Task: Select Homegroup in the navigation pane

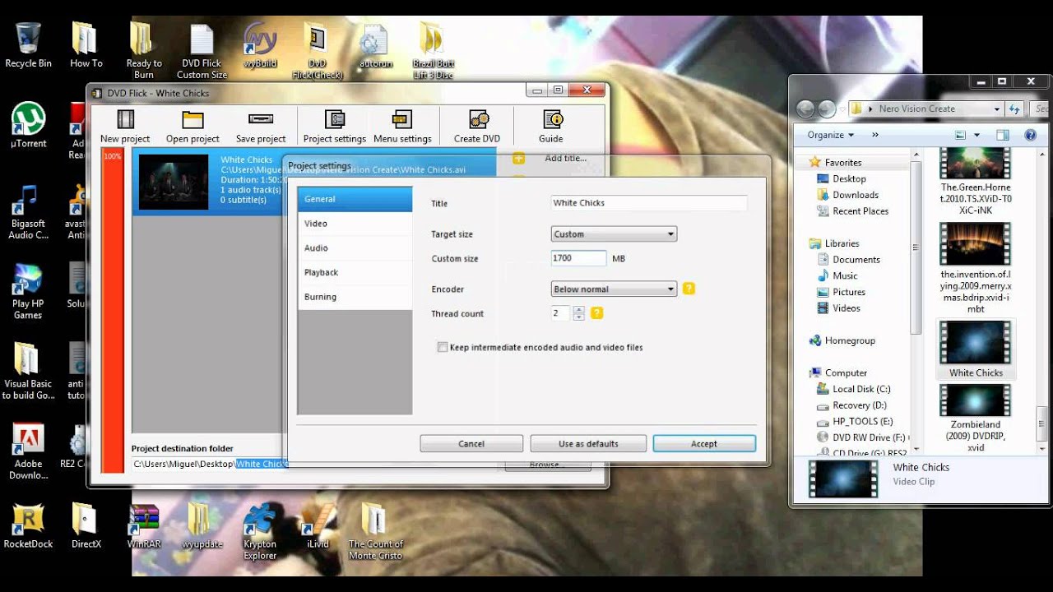Action: 850,340
